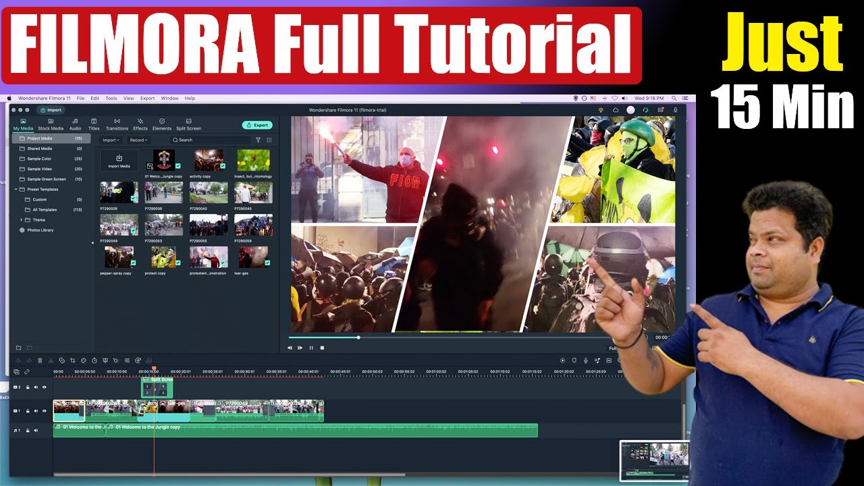Click the Undo arrow in the timeline toolbar
Viewport: 864px width, 486px height.
[18, 360]
